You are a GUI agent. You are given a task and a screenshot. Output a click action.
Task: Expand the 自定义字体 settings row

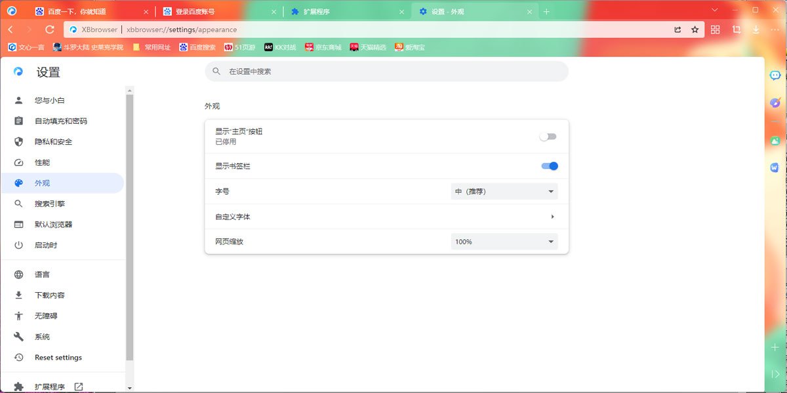click(x=386, y=216)
